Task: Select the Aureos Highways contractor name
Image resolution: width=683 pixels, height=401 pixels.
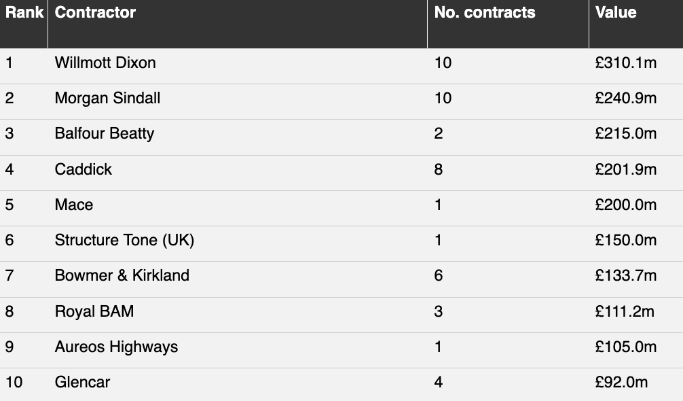Action: tap(116, 347)
